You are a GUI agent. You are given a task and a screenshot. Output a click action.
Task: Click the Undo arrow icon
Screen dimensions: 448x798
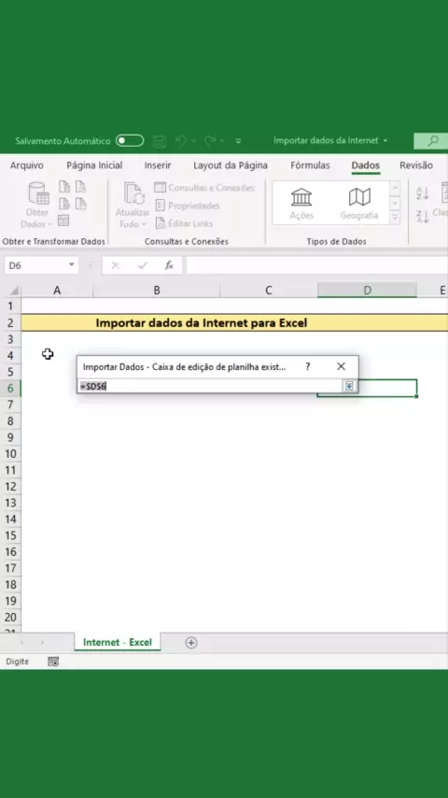tap(180, 141)
